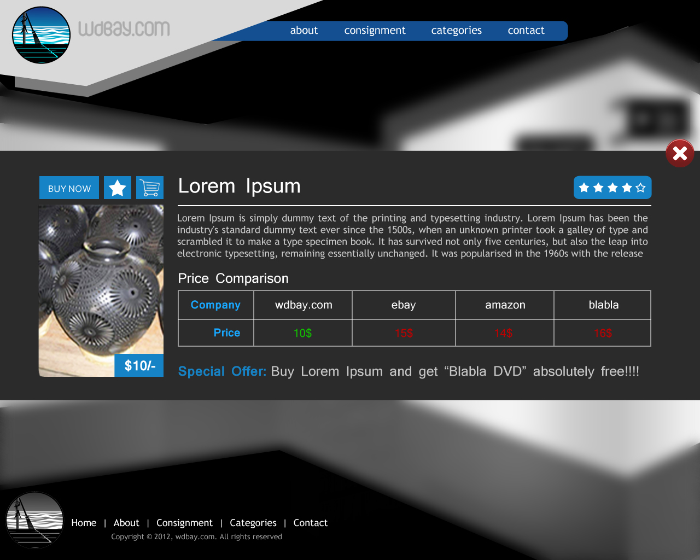Open the consignment menu item
This screenshot has height=560, width=700.
click(375, 31)
